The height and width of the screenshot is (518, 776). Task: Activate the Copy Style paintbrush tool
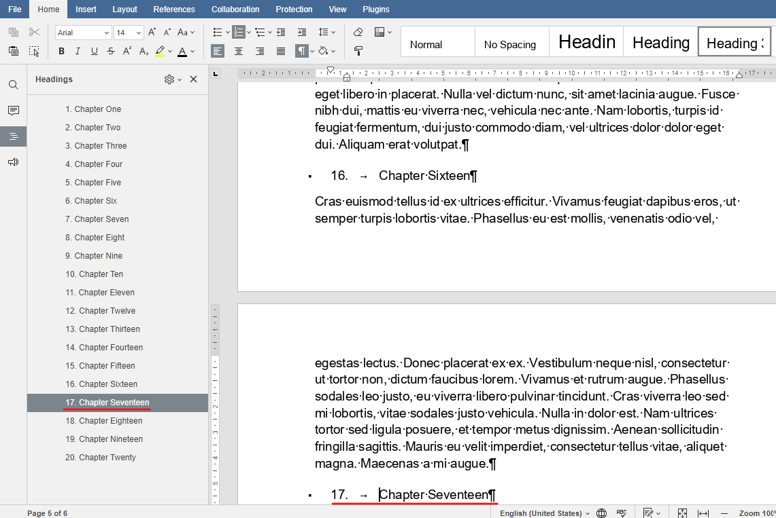click(x=358, y=51)
